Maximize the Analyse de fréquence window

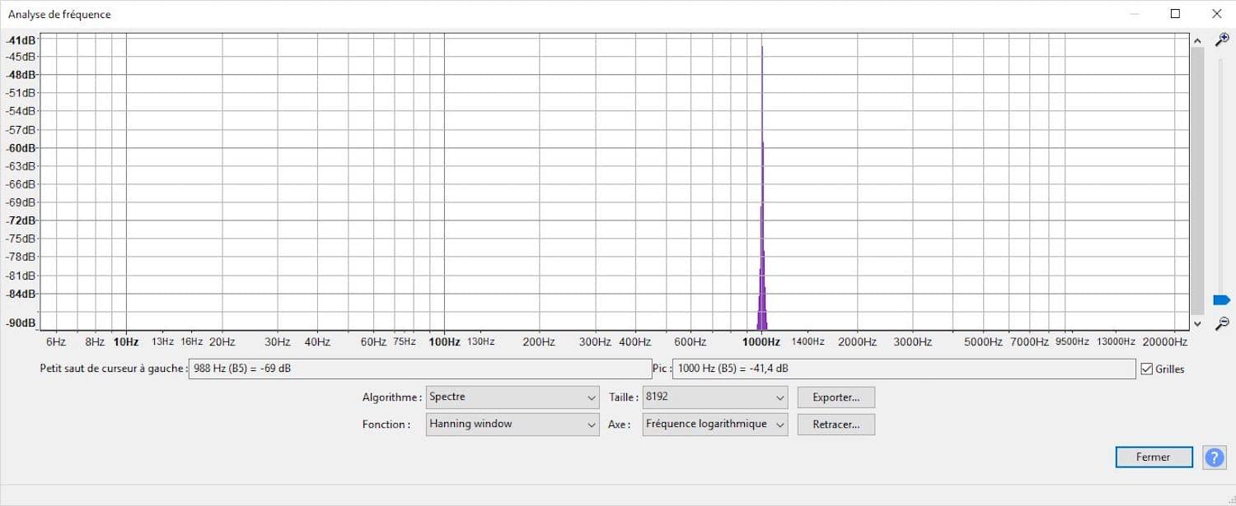(x=1175, y=14)
